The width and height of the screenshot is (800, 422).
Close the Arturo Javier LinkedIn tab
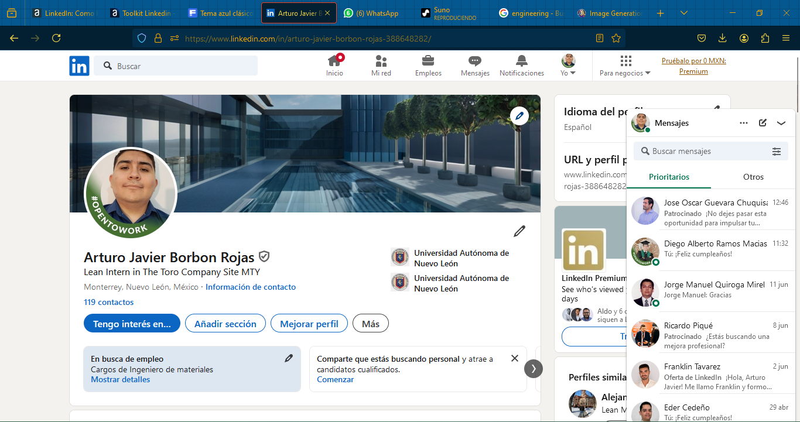[x=327, y=13]
